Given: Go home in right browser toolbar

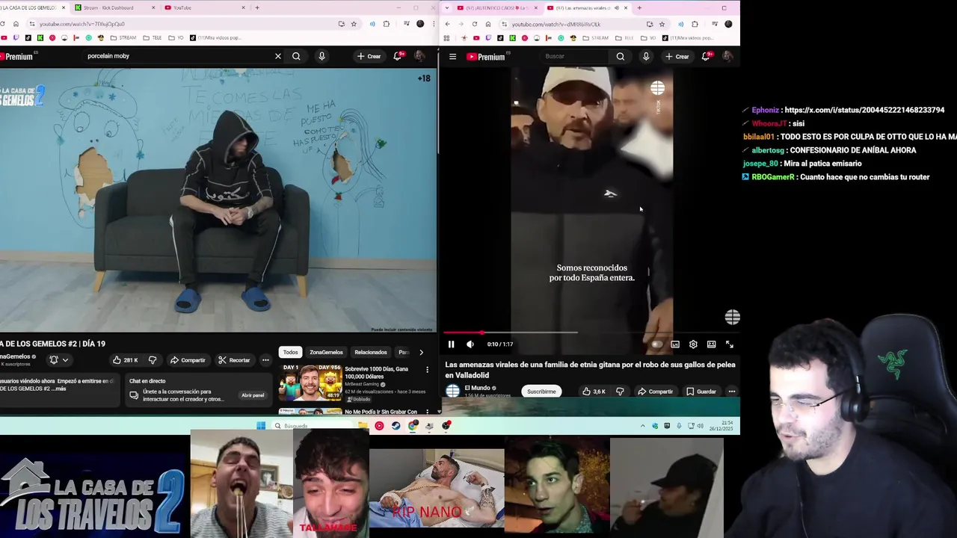Looking at the screenshot, I should [488, 24].
